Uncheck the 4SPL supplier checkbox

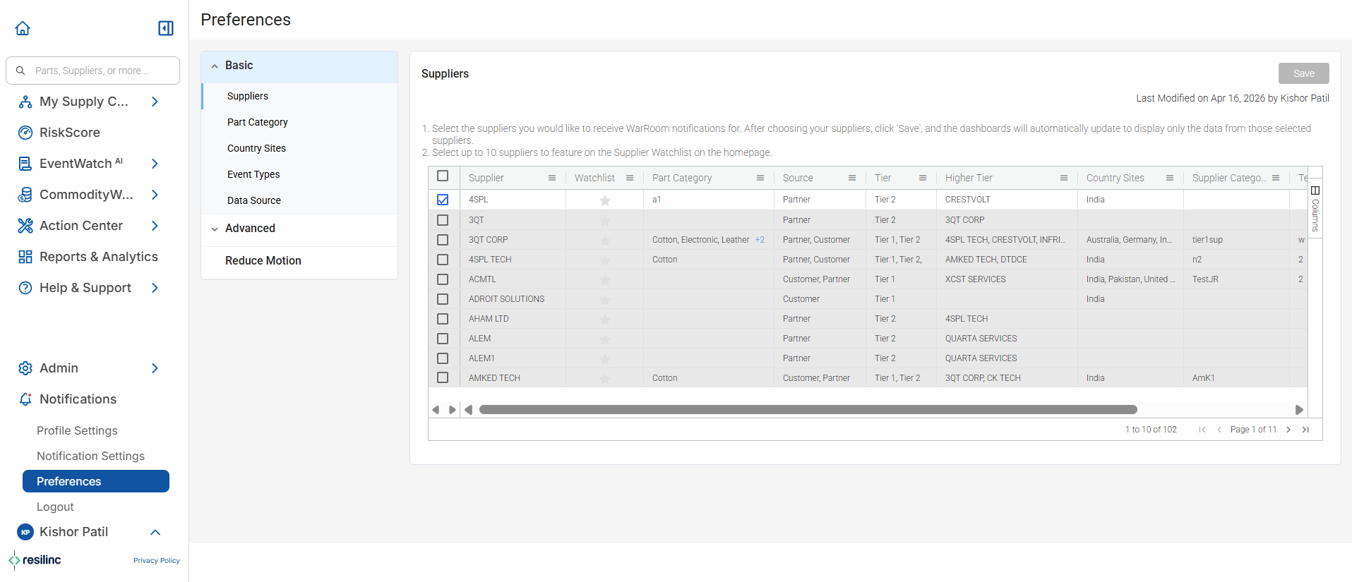click(443, 200)
